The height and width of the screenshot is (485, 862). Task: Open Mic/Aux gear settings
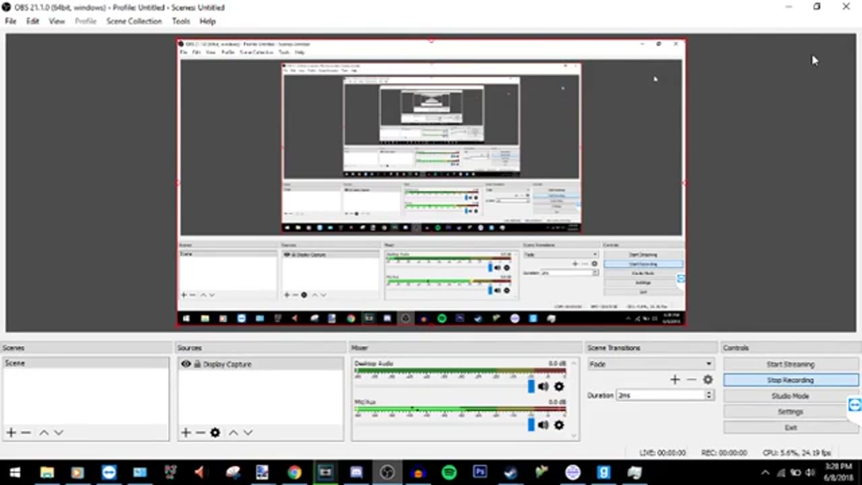[559, 425]
